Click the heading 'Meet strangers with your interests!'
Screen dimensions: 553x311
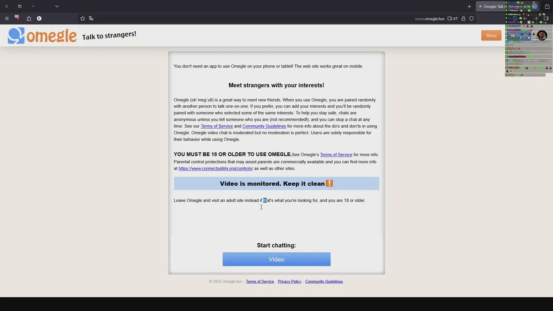point(276,85)
